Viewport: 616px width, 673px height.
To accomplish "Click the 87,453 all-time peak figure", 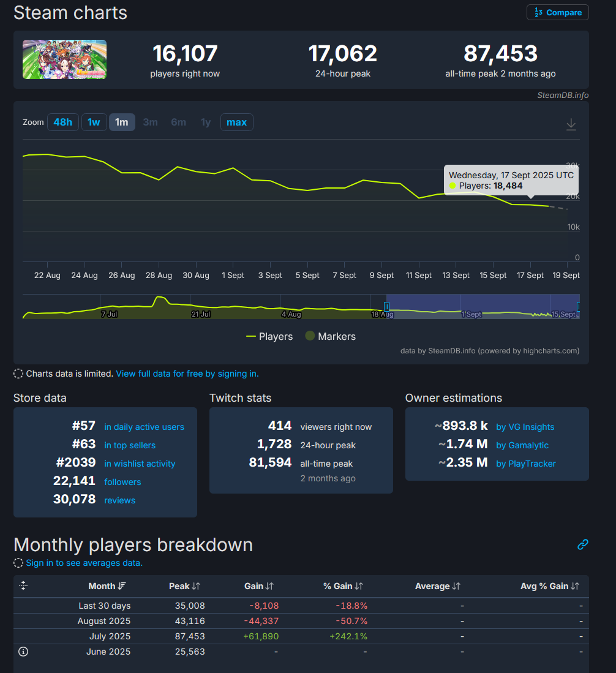I will pyautogui.click(x=500, y=54).
